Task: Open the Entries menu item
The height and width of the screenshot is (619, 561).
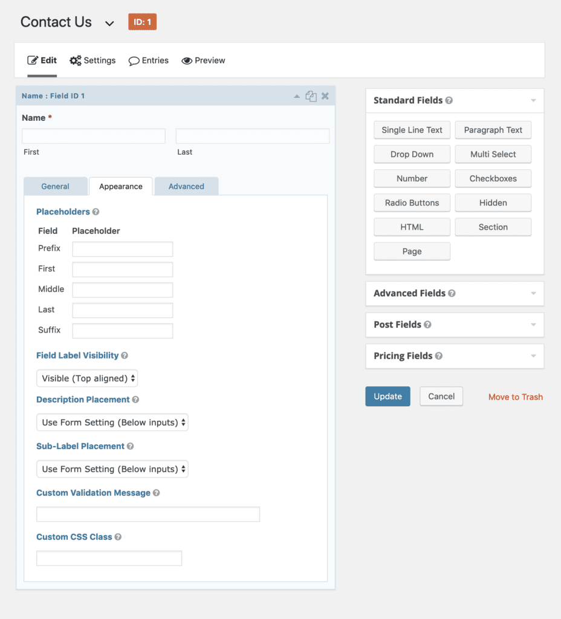Action: [x=149, y=61]
